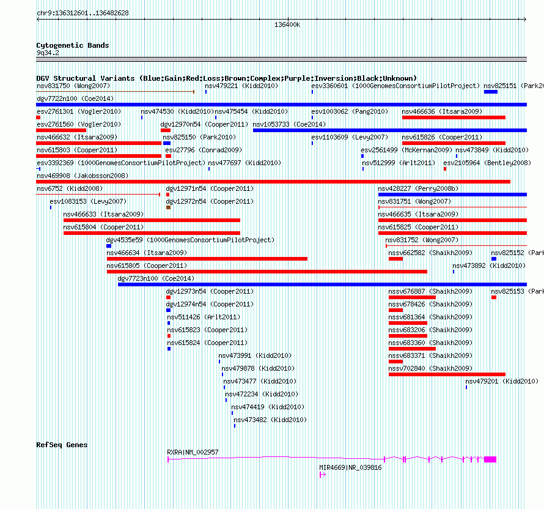This screenshot has width=544, height=509.
Task: Select the nsv466635 (Itsara2009) red bar
Action: coord(453,220)
